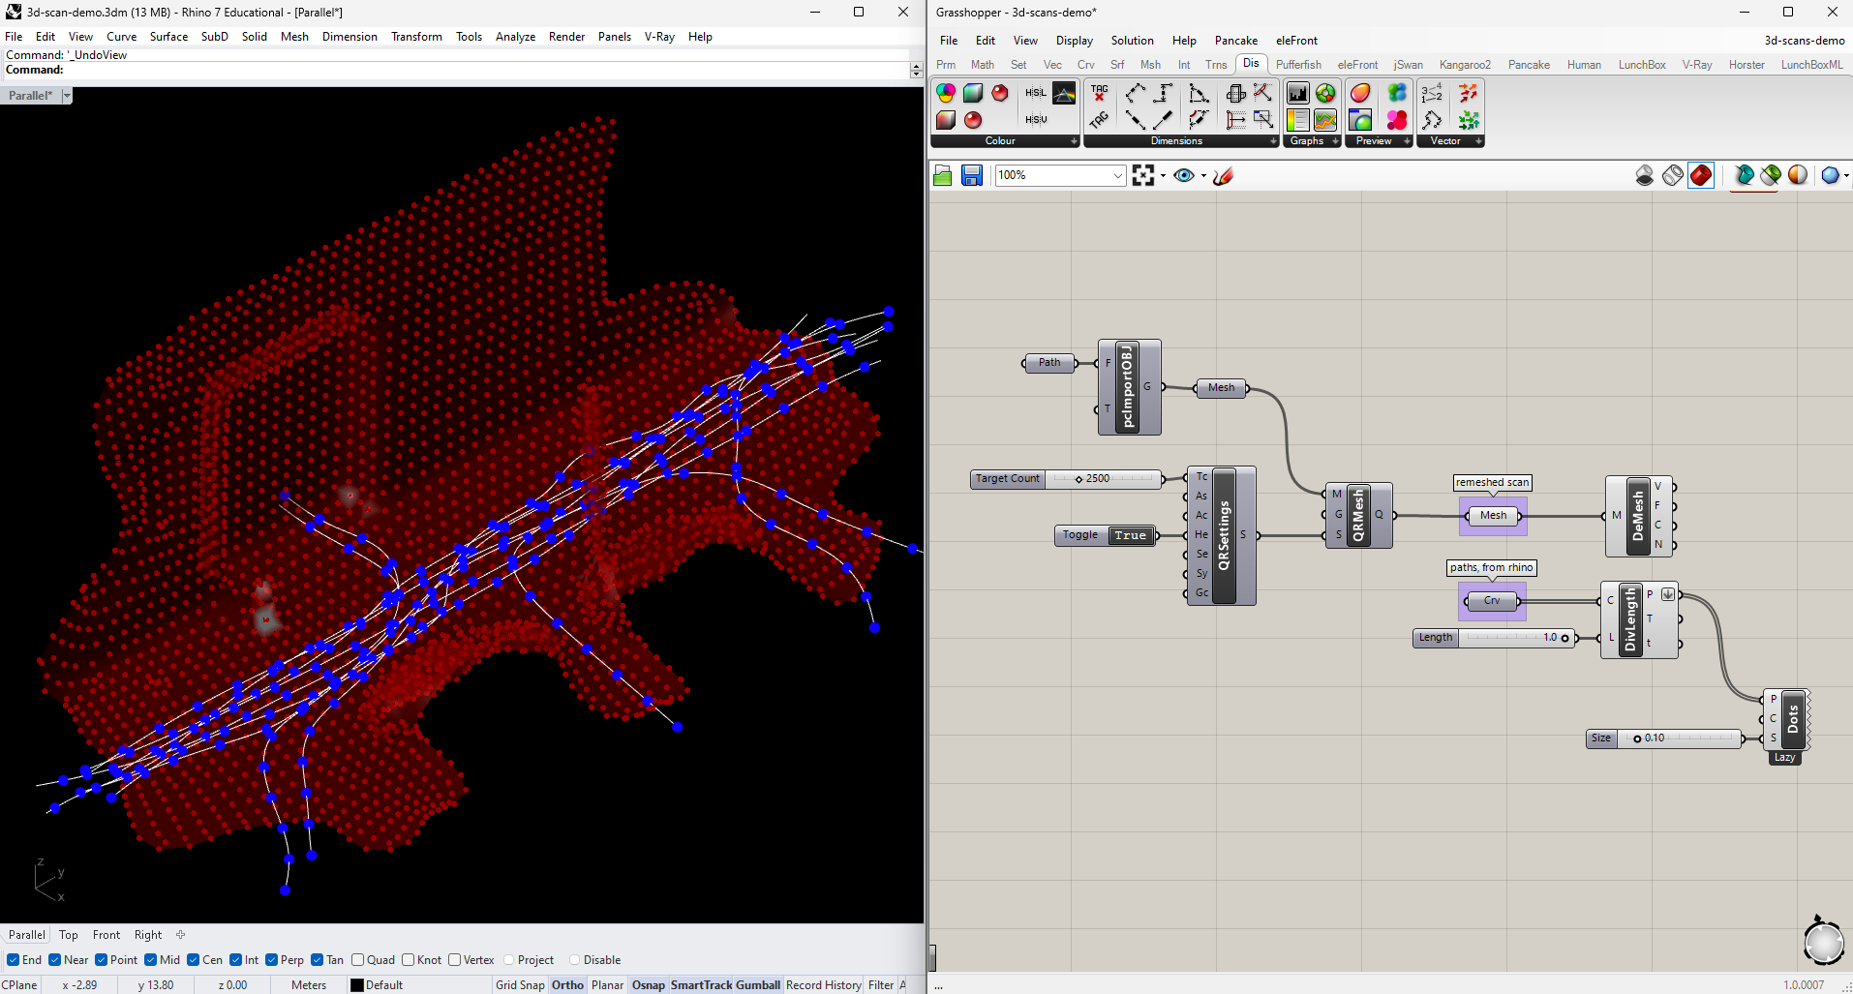Select the Text Tag component icon
The width and height of the screenshot is (1853, 994).
click(1099, 93)
